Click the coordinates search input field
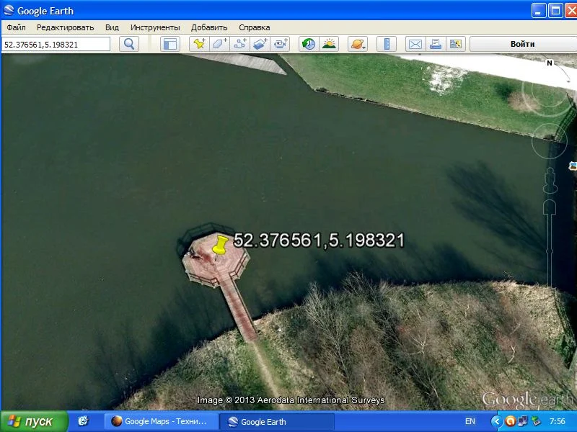Image resolution: width=577 pixels, height=432 pixels. pyautogui.click(x=56, y=45)
